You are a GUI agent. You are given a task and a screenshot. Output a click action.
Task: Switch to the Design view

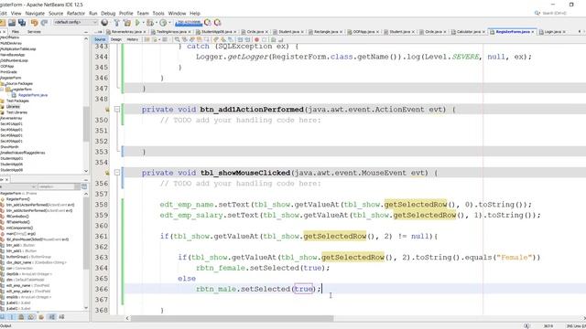point(116,39)
